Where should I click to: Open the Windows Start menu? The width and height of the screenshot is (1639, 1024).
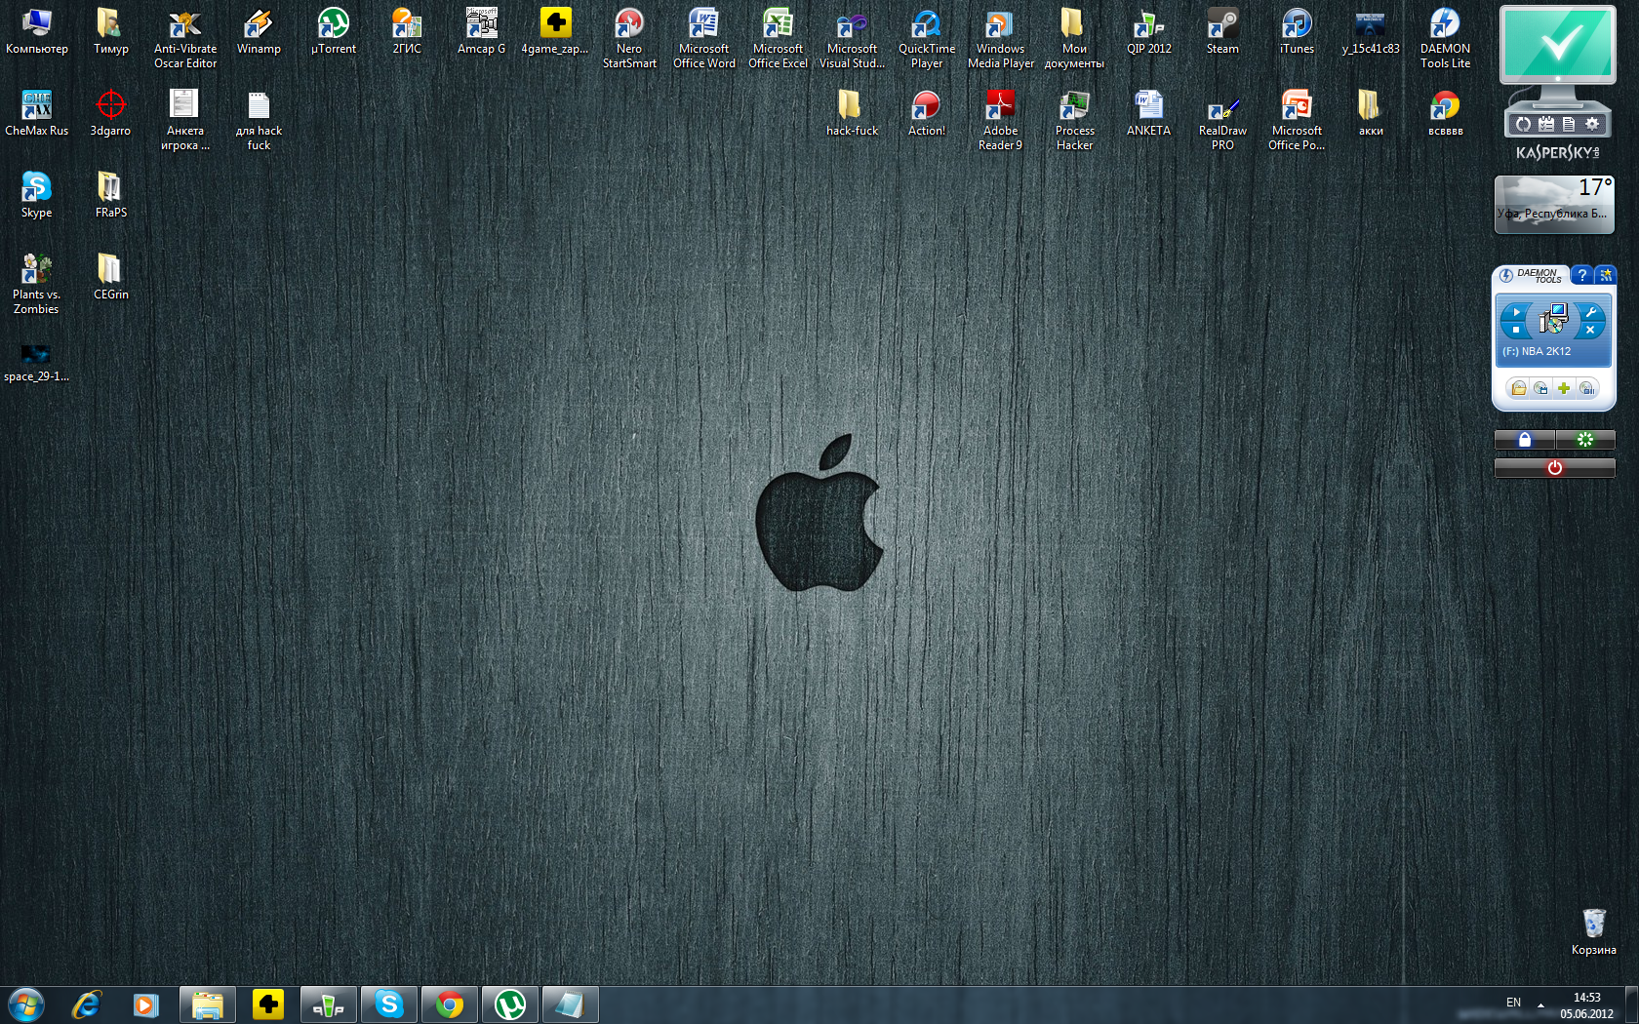pyautogui.click(x=26, y=1004)
